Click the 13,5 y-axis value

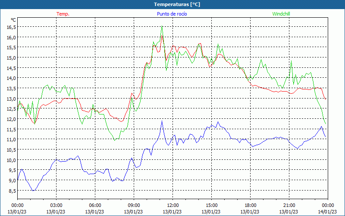coord(12,89)
